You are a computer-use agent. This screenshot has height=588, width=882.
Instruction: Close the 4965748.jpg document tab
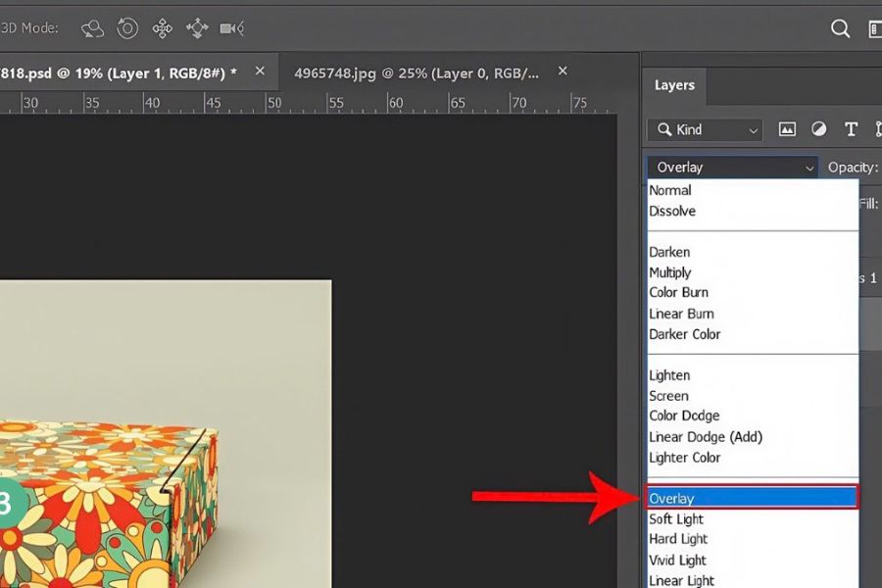coord(563,72)
